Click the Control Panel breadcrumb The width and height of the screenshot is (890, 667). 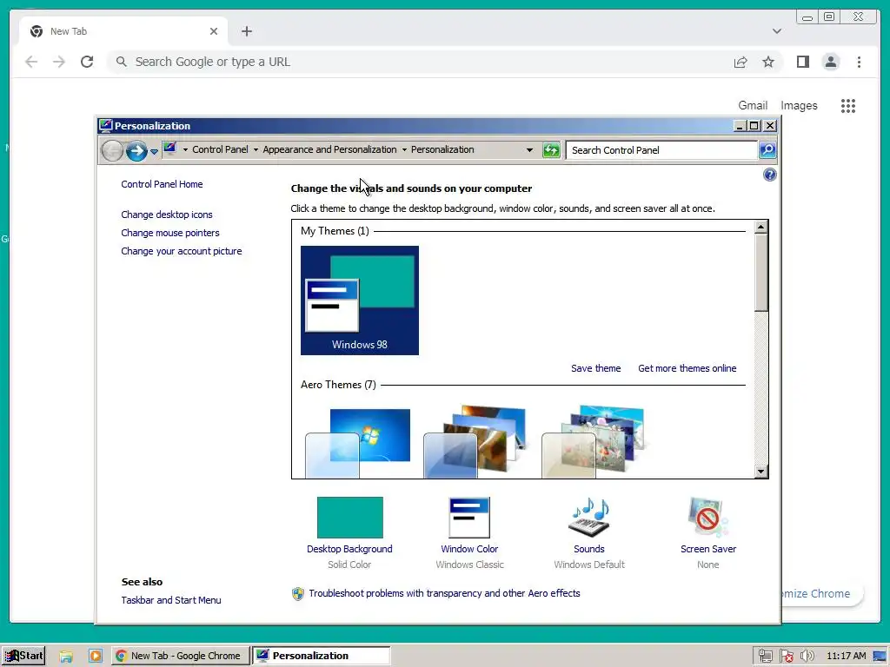(x=220, y=149)
